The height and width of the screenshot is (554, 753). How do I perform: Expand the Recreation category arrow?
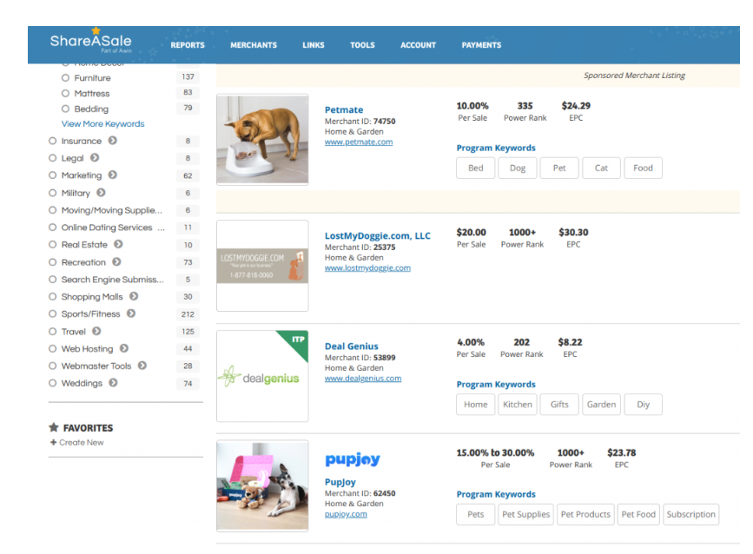point(116,261)
